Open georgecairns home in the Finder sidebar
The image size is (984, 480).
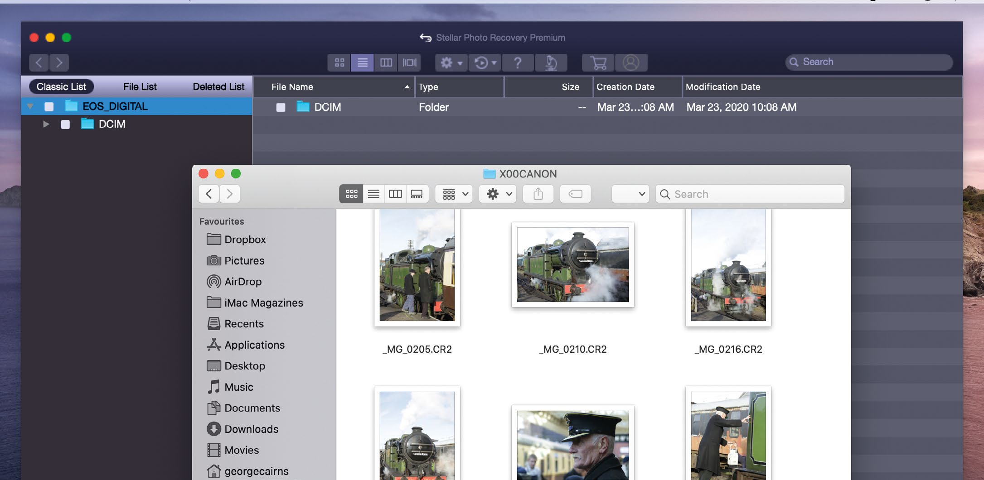click(x=247, y=471)
